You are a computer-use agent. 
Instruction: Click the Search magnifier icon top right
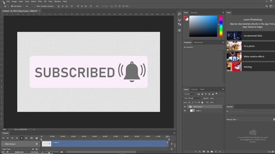point(266,6)
